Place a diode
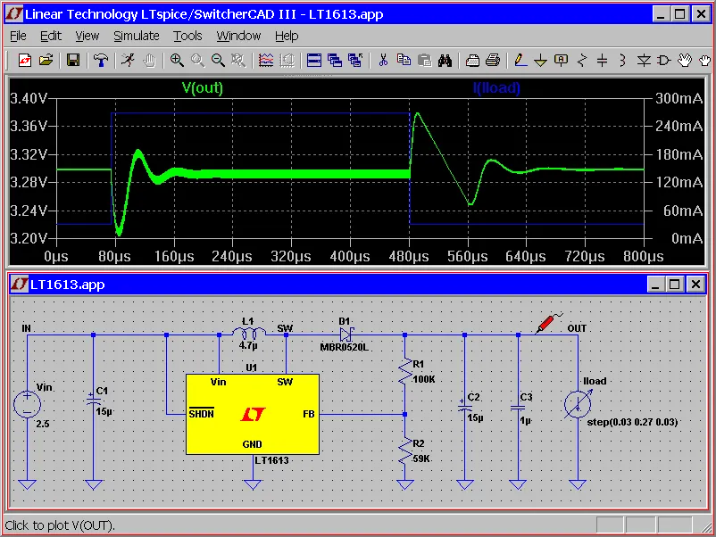 pyautogui.click(x=643, y=60)
